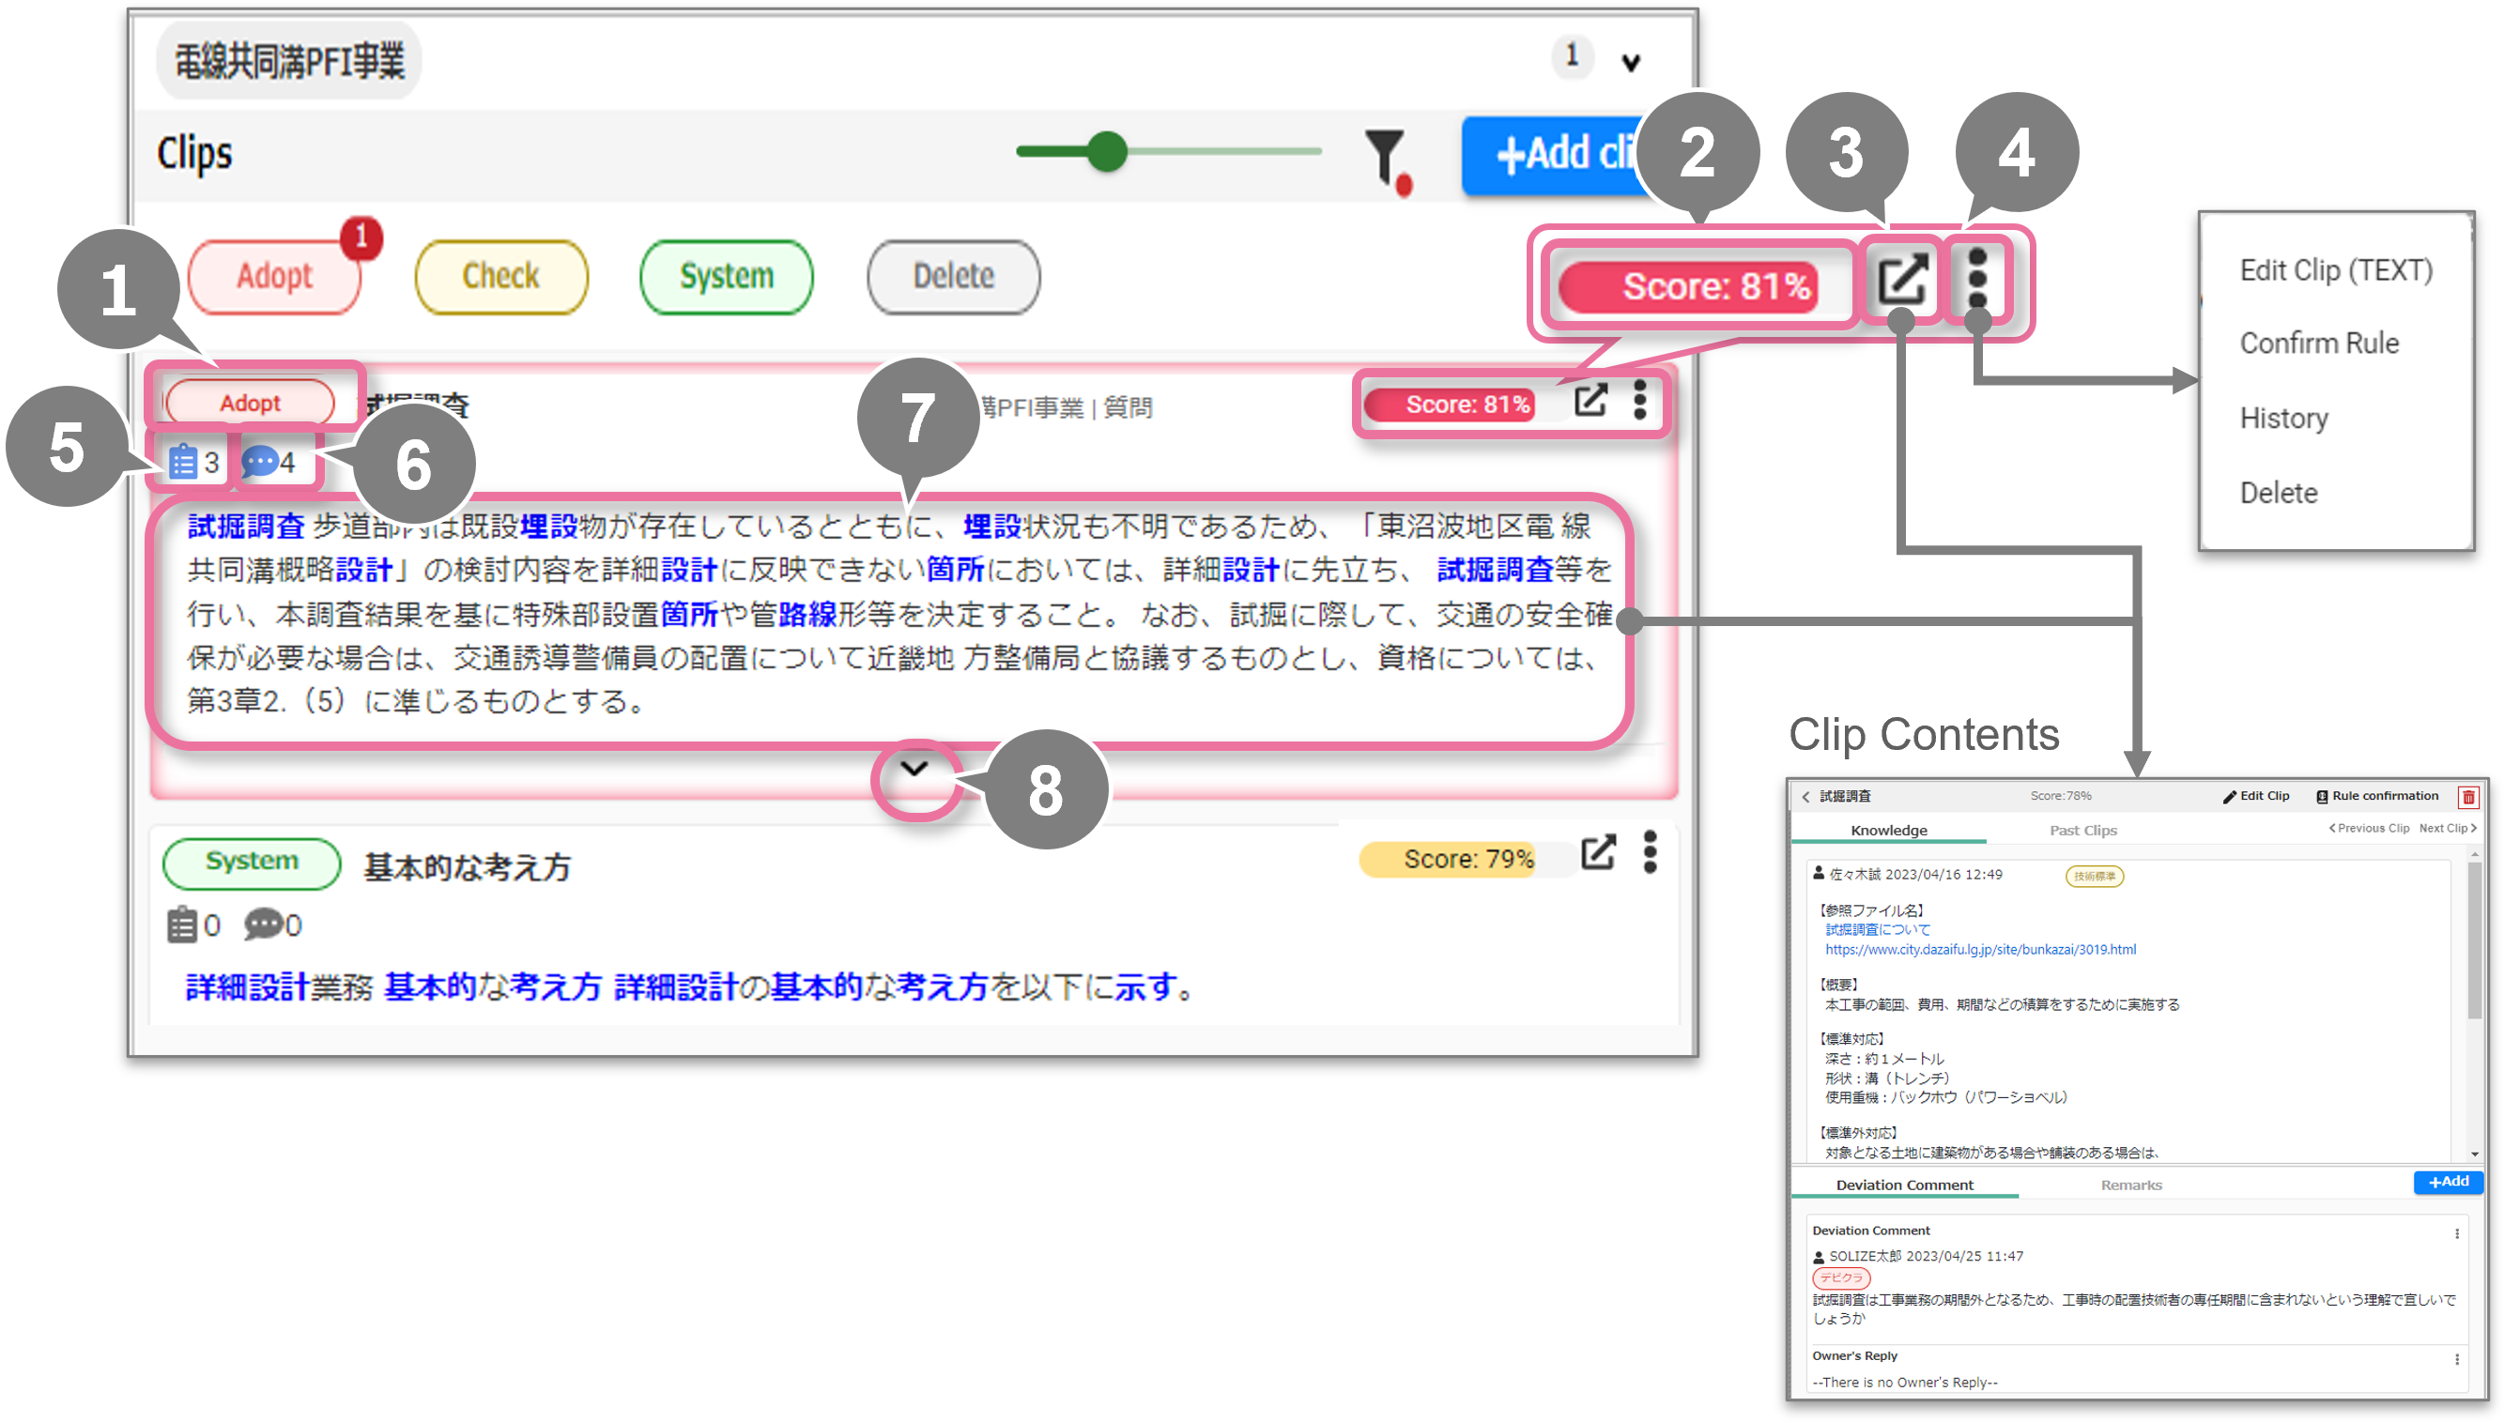
Task: Click the +Add button in comments section
Action: tap(2448, 1182)
